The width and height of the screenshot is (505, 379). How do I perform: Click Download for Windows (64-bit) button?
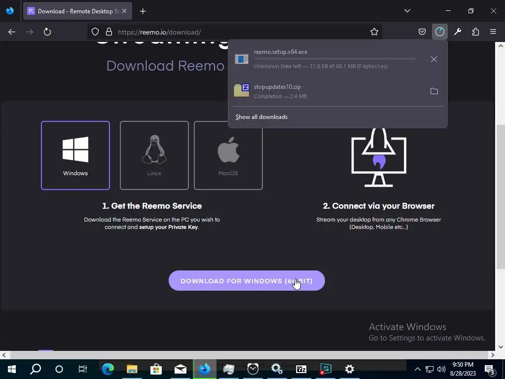click(x=247, y=281)
